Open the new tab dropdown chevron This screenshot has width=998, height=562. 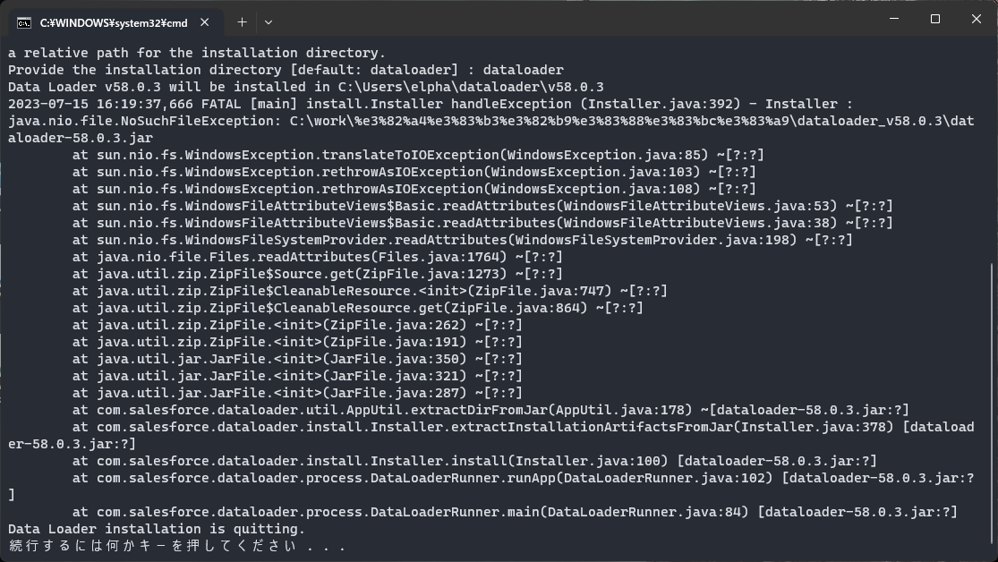point(267,21)
